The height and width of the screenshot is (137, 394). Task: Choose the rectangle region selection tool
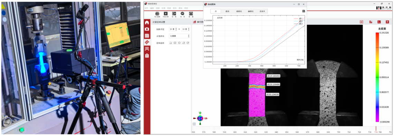click(175, 43)
